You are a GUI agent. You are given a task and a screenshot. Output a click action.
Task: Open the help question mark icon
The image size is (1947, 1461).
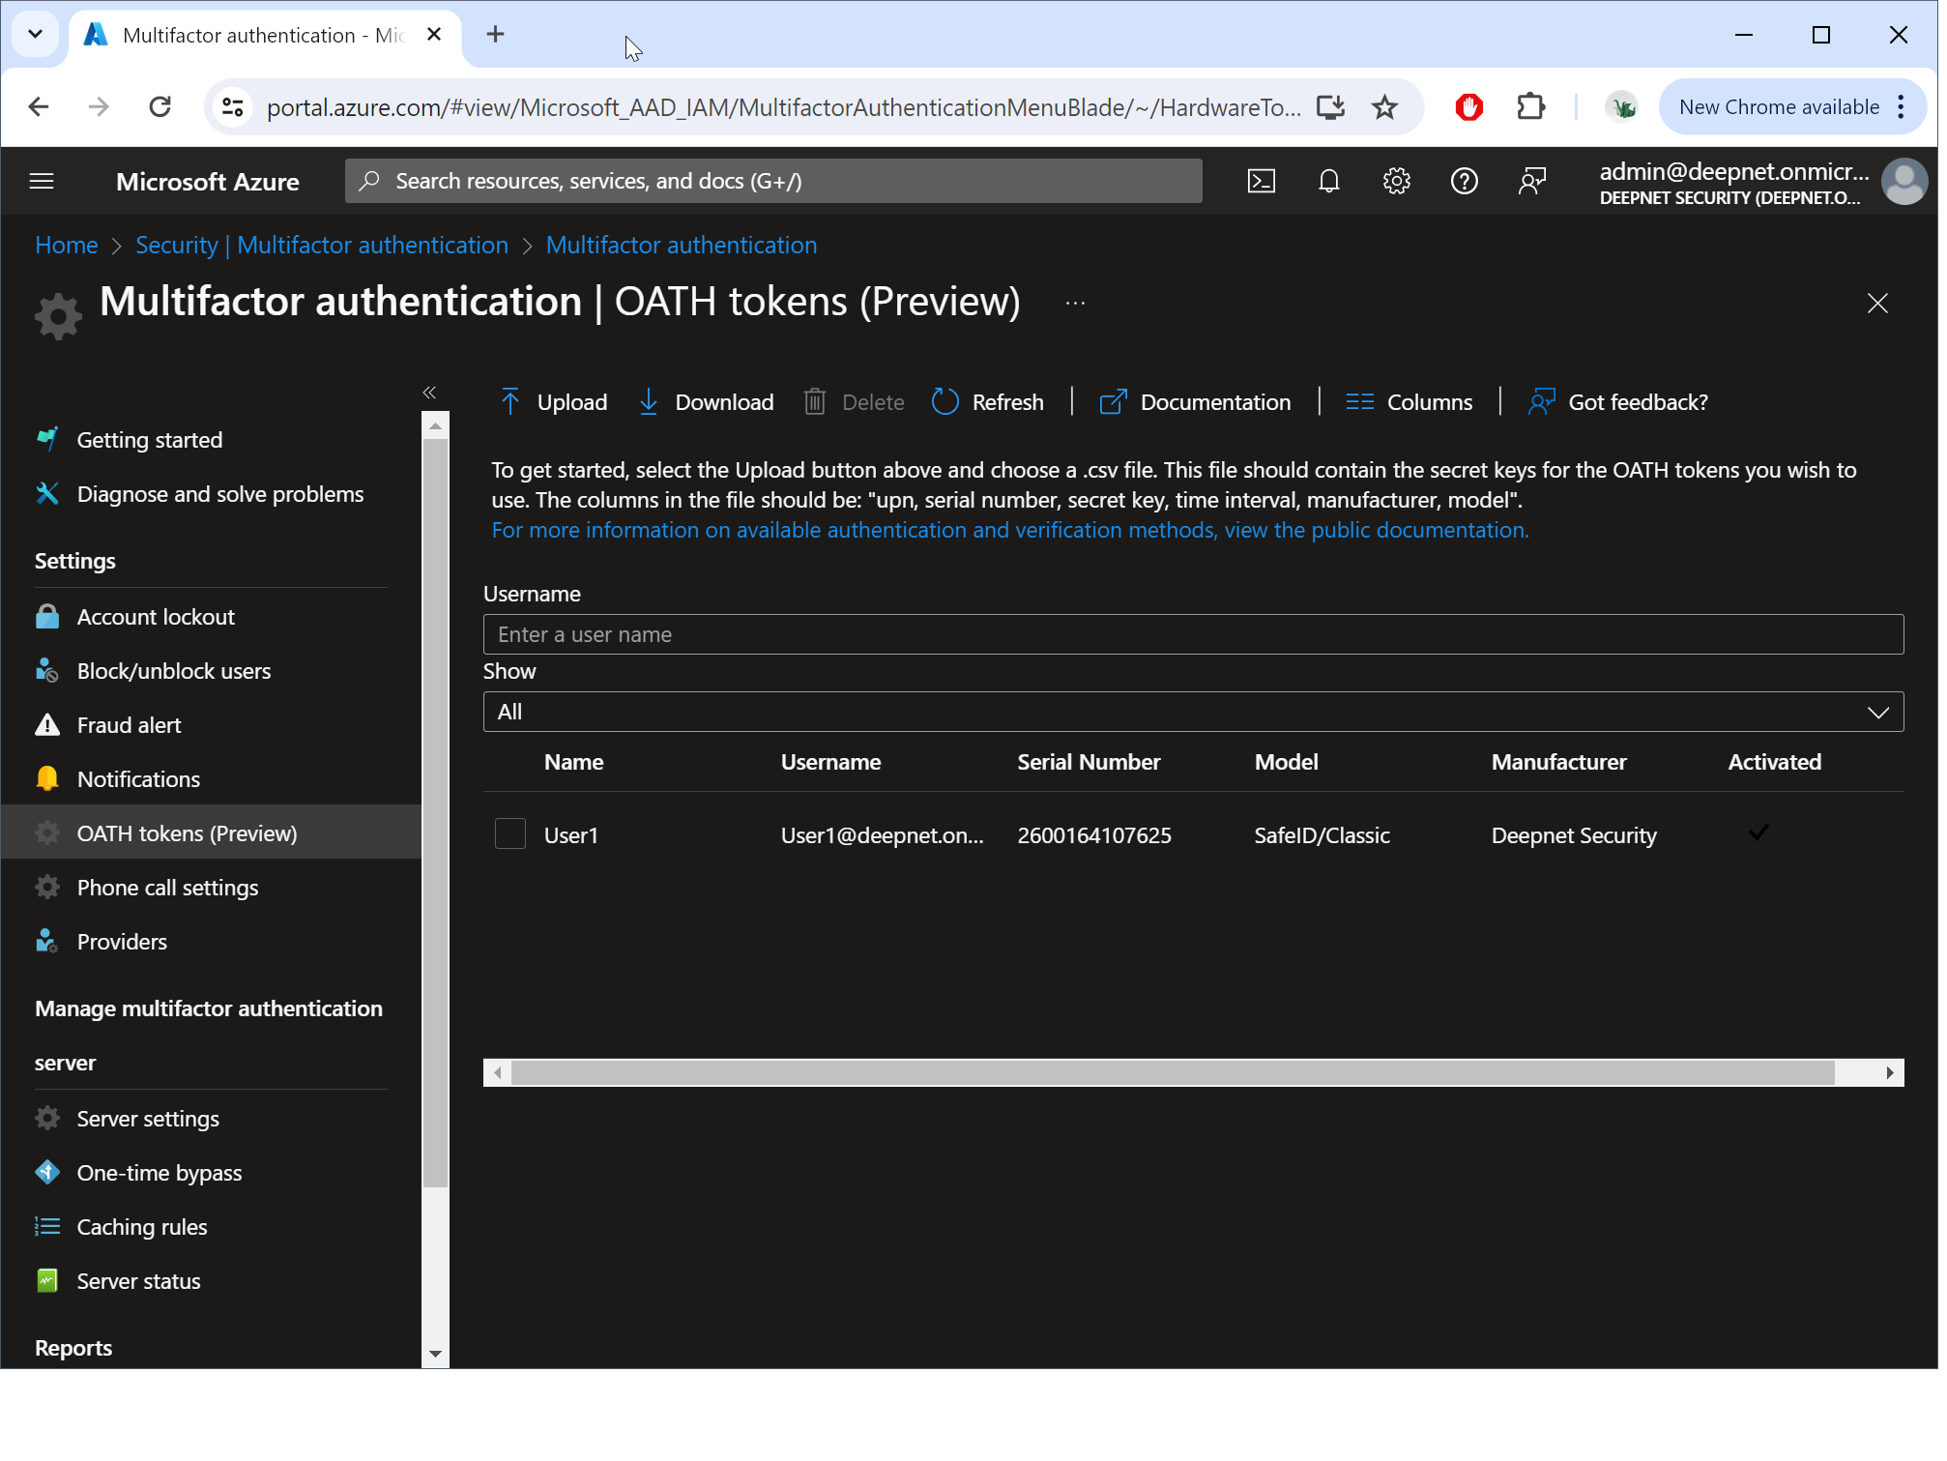(x=1464, y=181)
